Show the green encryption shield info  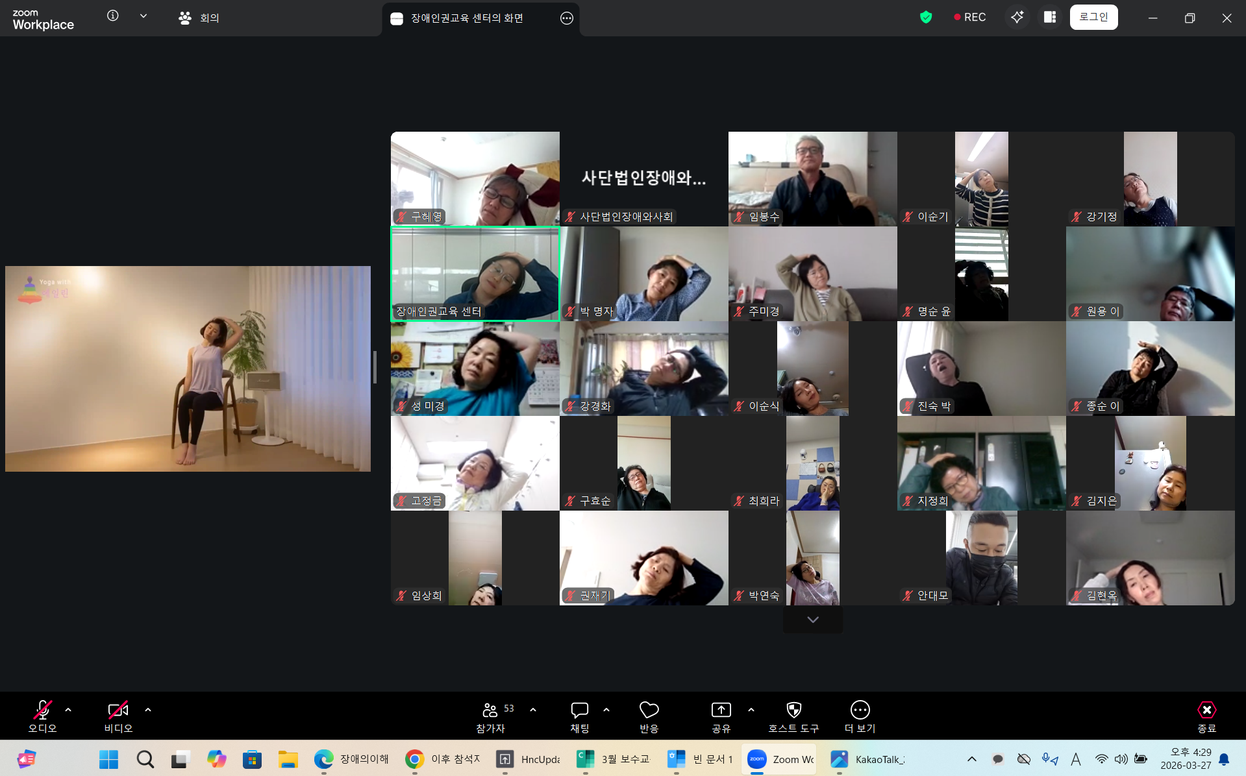[926, 18]
